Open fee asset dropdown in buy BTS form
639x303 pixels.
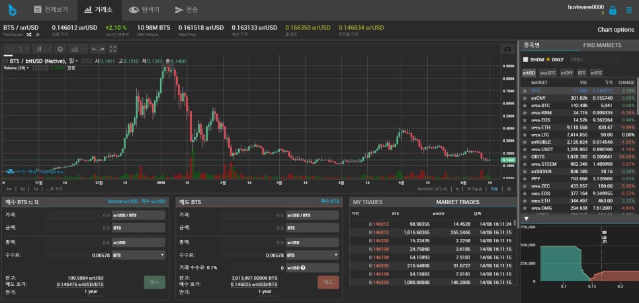(x=138, y=254)
